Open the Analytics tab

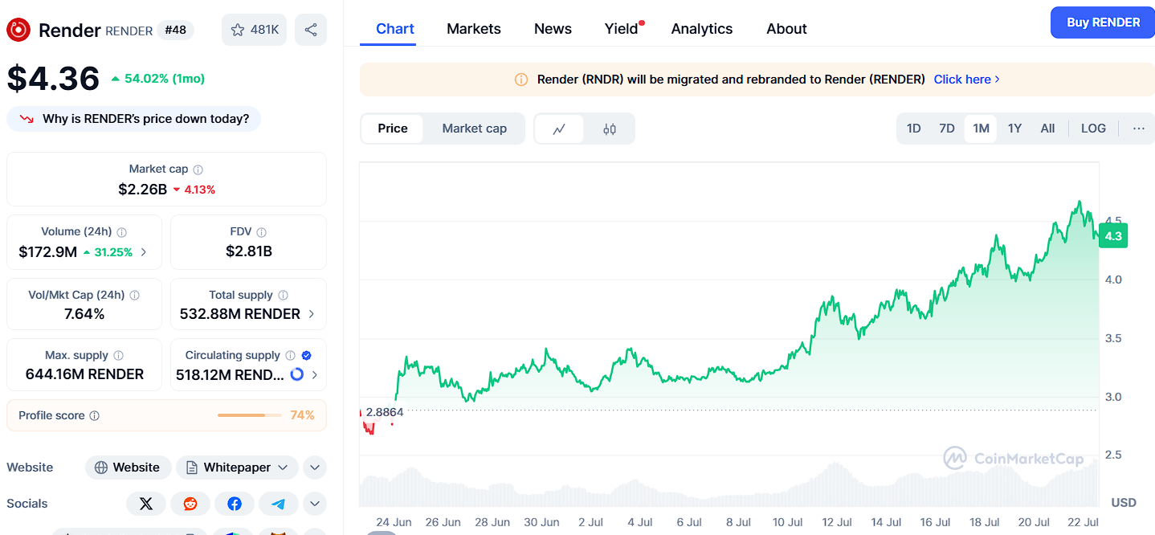702,29
